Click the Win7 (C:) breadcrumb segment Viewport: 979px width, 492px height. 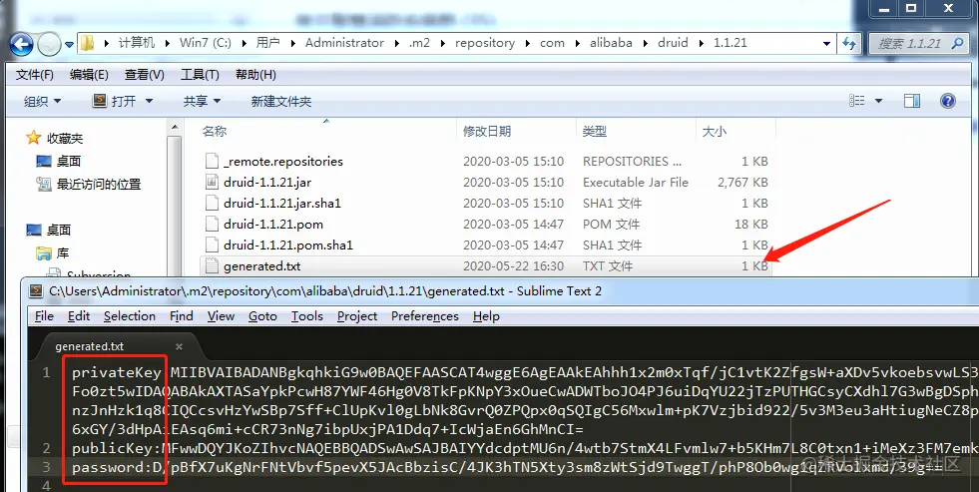tap(205, 43)
